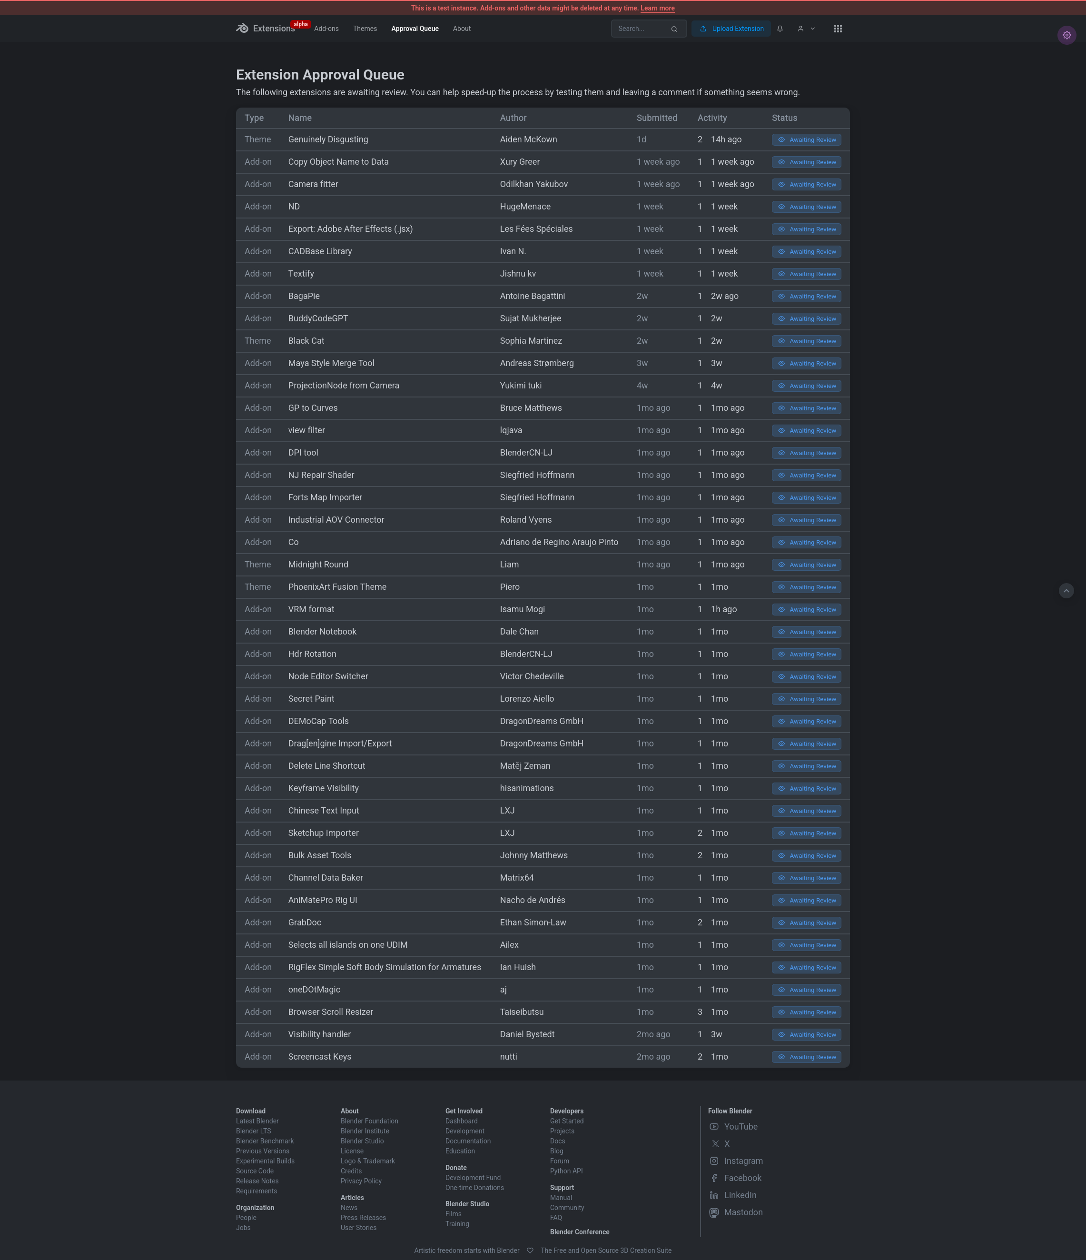This screenshot has width=1086, height=1260.
Task: Open the GrabDoc add-on
Action: [305, 923]
